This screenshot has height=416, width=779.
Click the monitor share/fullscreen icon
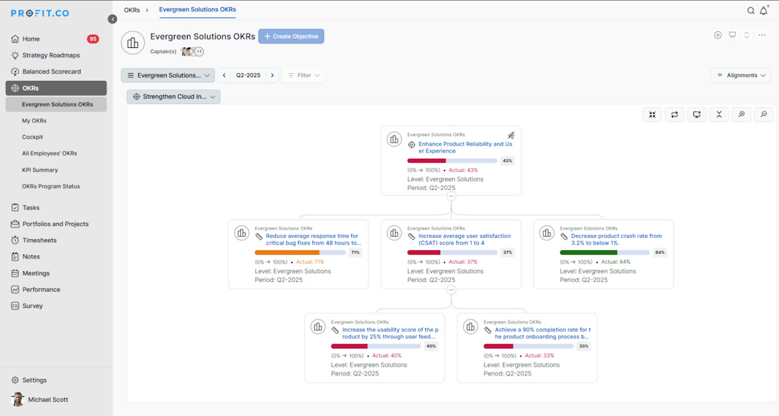pyautogui.click(x=697, y=115)
